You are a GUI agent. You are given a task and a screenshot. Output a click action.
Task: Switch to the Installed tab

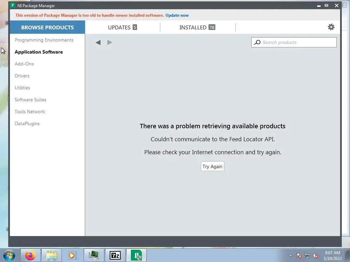point(197,27)
